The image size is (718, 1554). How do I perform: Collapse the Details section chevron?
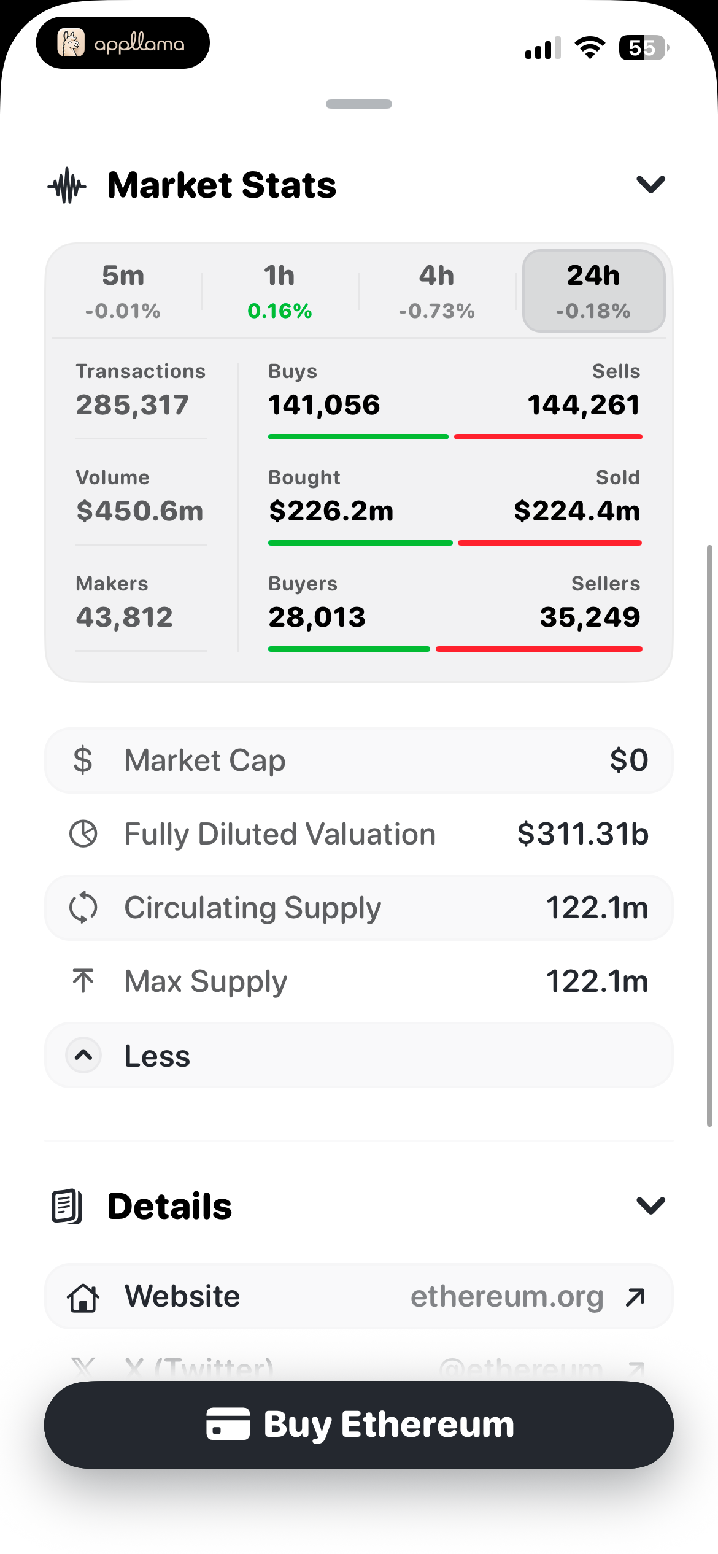[x=650, y=1206]
